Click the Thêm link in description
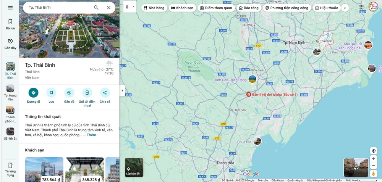382x182 pixels. (x=91, y=135)
